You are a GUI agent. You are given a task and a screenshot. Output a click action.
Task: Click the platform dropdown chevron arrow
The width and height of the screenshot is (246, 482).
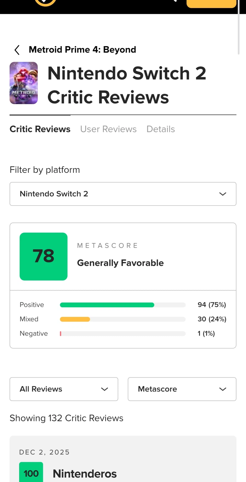(222, 194)
